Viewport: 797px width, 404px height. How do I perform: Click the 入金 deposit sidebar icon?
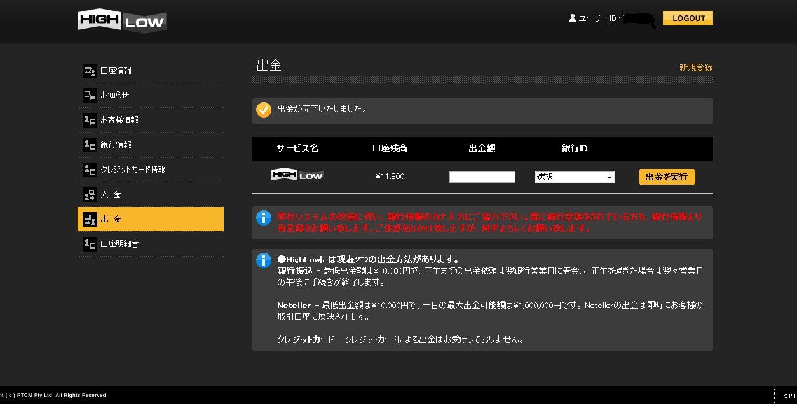point(90,194)
